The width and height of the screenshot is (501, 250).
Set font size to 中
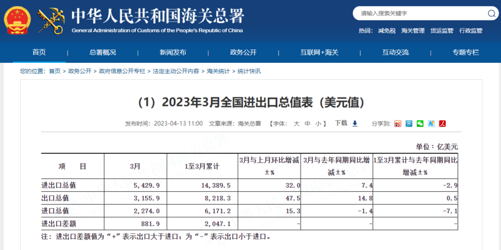pos(308,124)
